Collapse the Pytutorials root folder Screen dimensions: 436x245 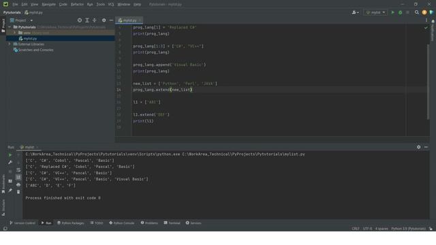coord(10,27)
